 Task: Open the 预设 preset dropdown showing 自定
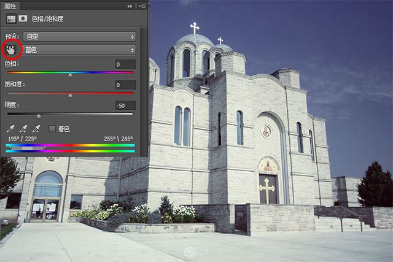click(x=79, y=37)
